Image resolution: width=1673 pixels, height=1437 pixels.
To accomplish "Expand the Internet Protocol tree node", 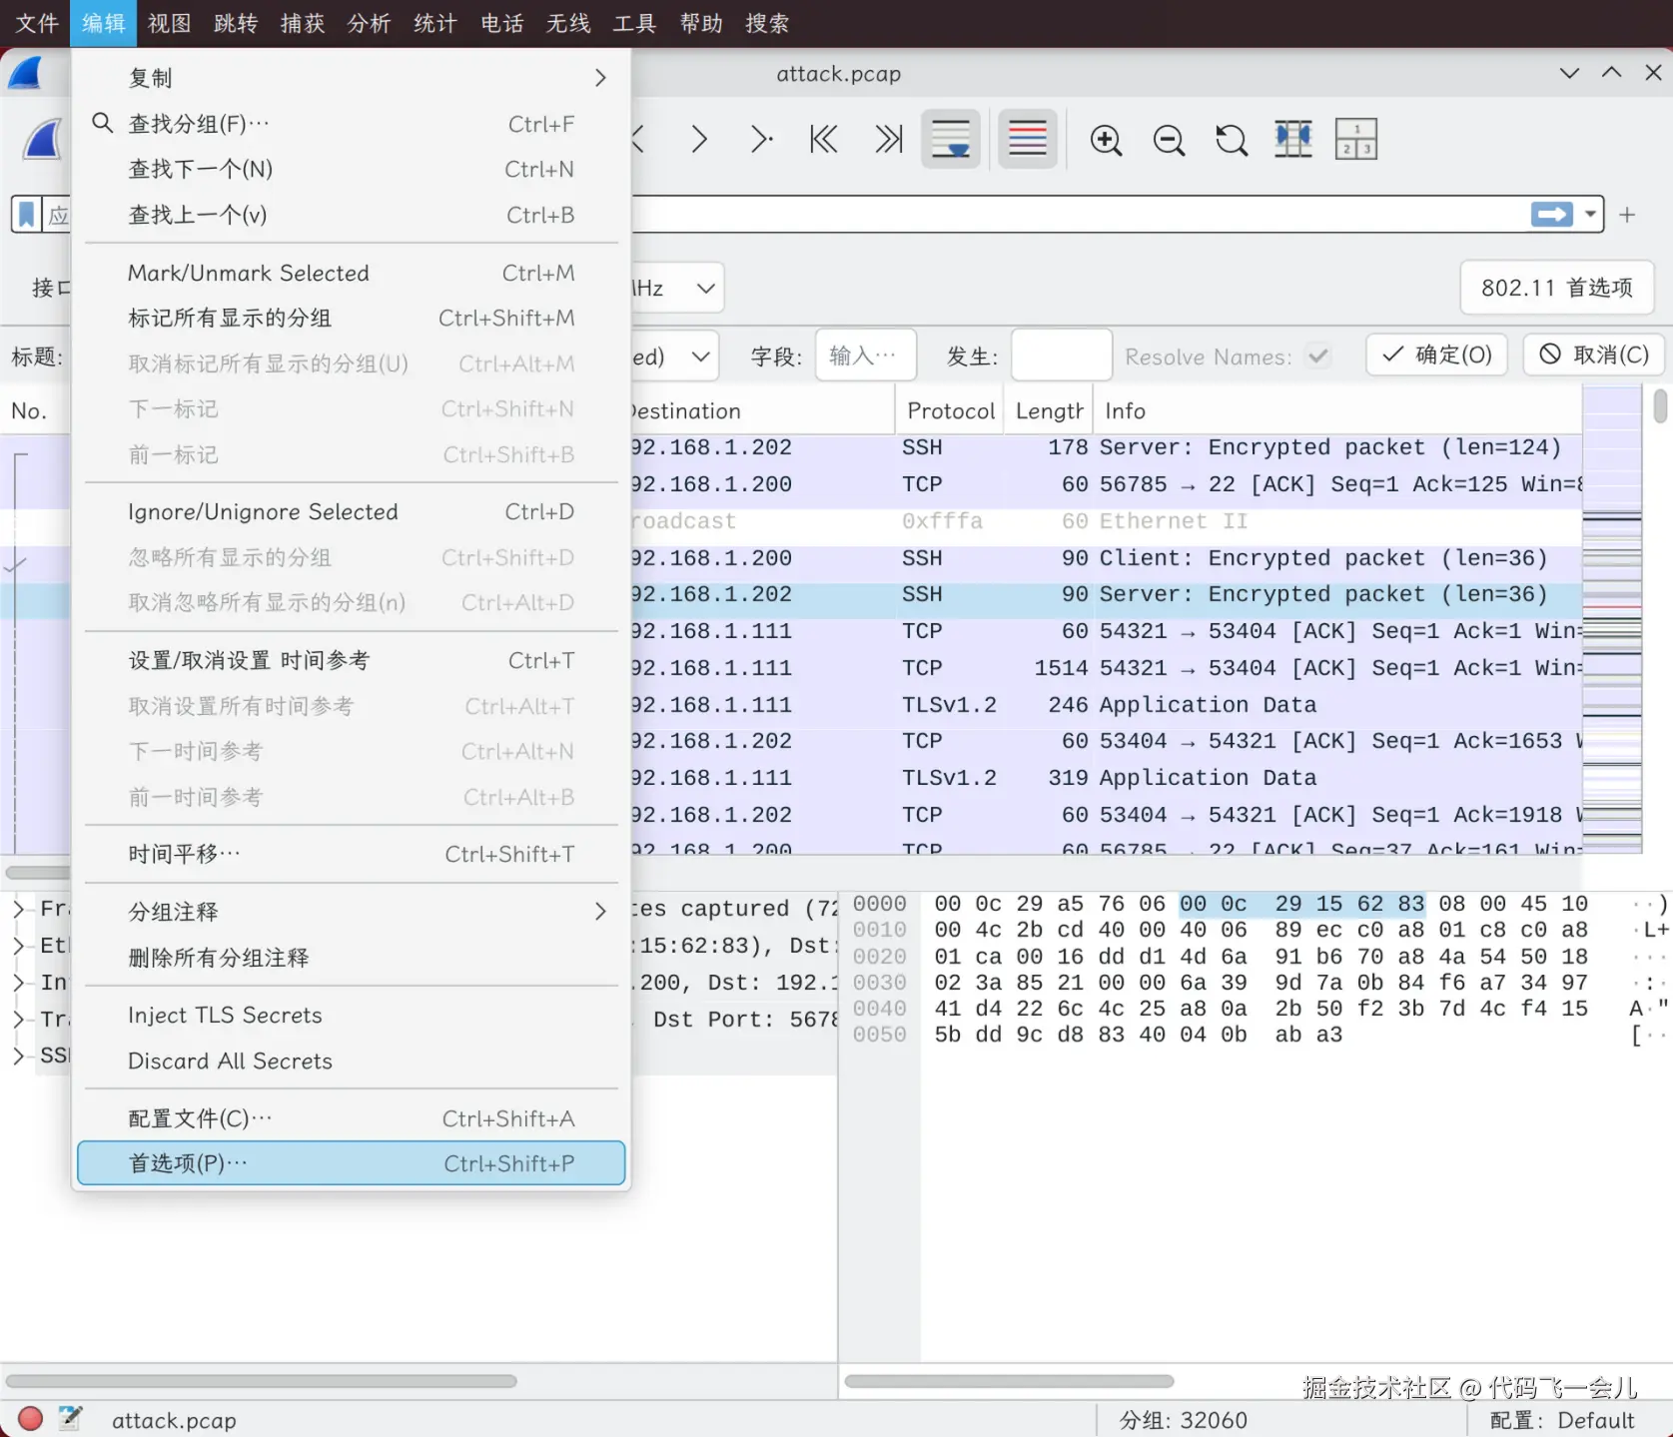I will pyautogui.click(x=18, y=983).
